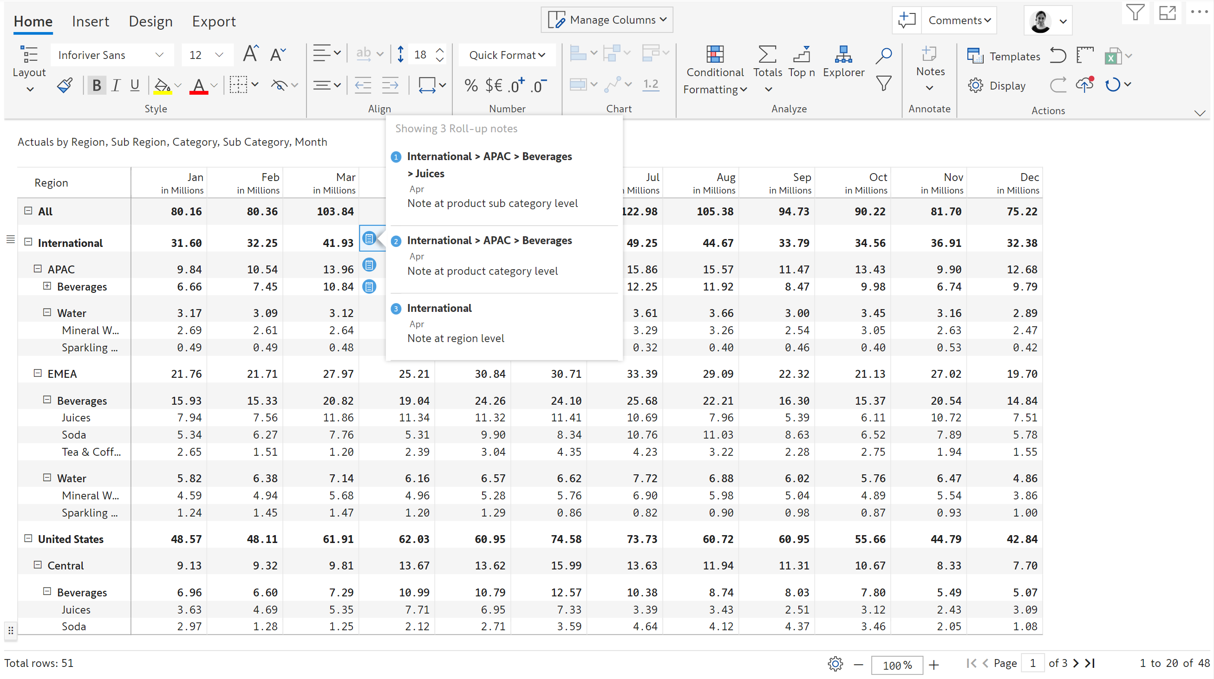Open the Inforiver Sans font dropdown
Image resolution: width=1214 pixels, height=679 pixels.
point(111,55)
